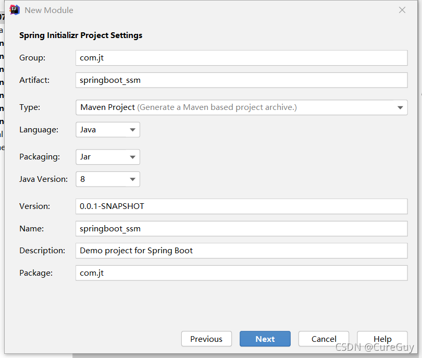This screenshot has width=422, height=358.
Task: Go back with the Previous button
Action: click(206, 339)
